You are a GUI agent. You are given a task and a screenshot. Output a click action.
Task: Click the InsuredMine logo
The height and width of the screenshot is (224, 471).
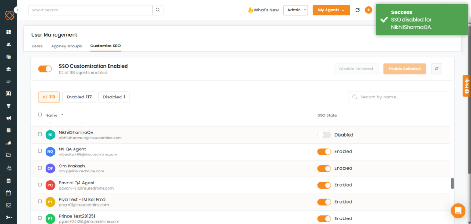[10, 15]
